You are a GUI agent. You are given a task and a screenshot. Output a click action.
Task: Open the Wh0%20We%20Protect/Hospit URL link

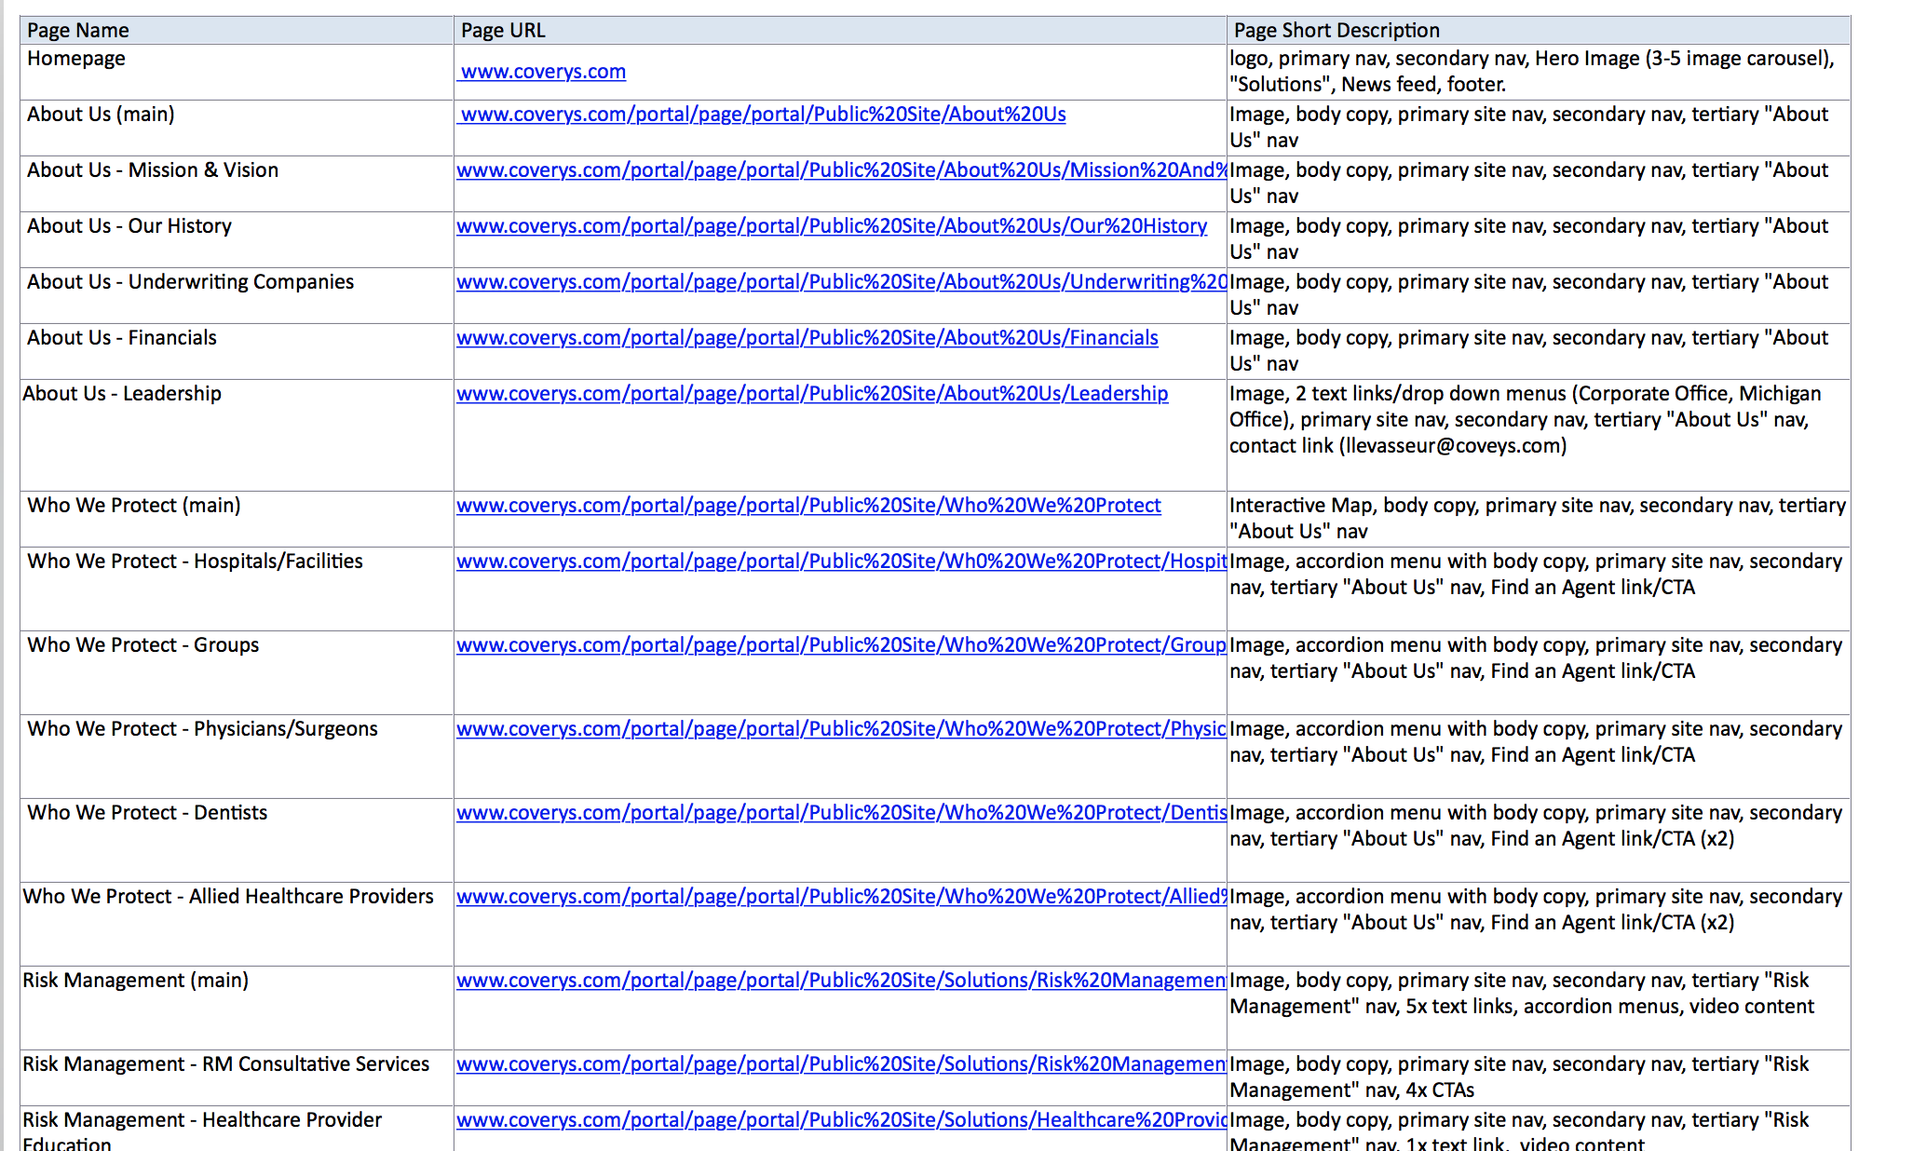coord(841,562)
